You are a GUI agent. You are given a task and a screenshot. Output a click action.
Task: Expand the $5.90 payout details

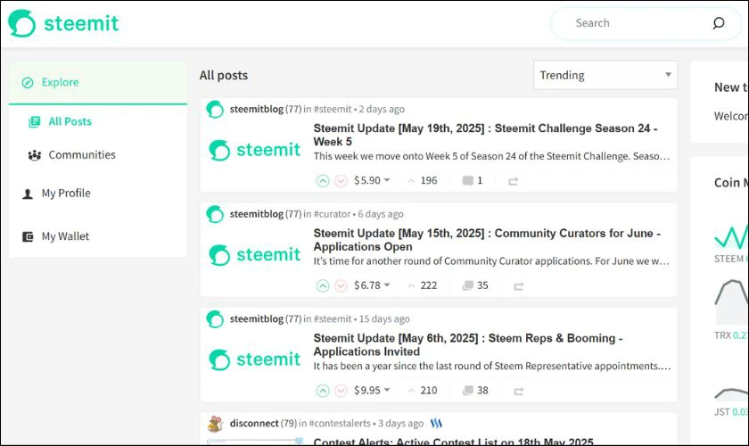pos(372,180)
